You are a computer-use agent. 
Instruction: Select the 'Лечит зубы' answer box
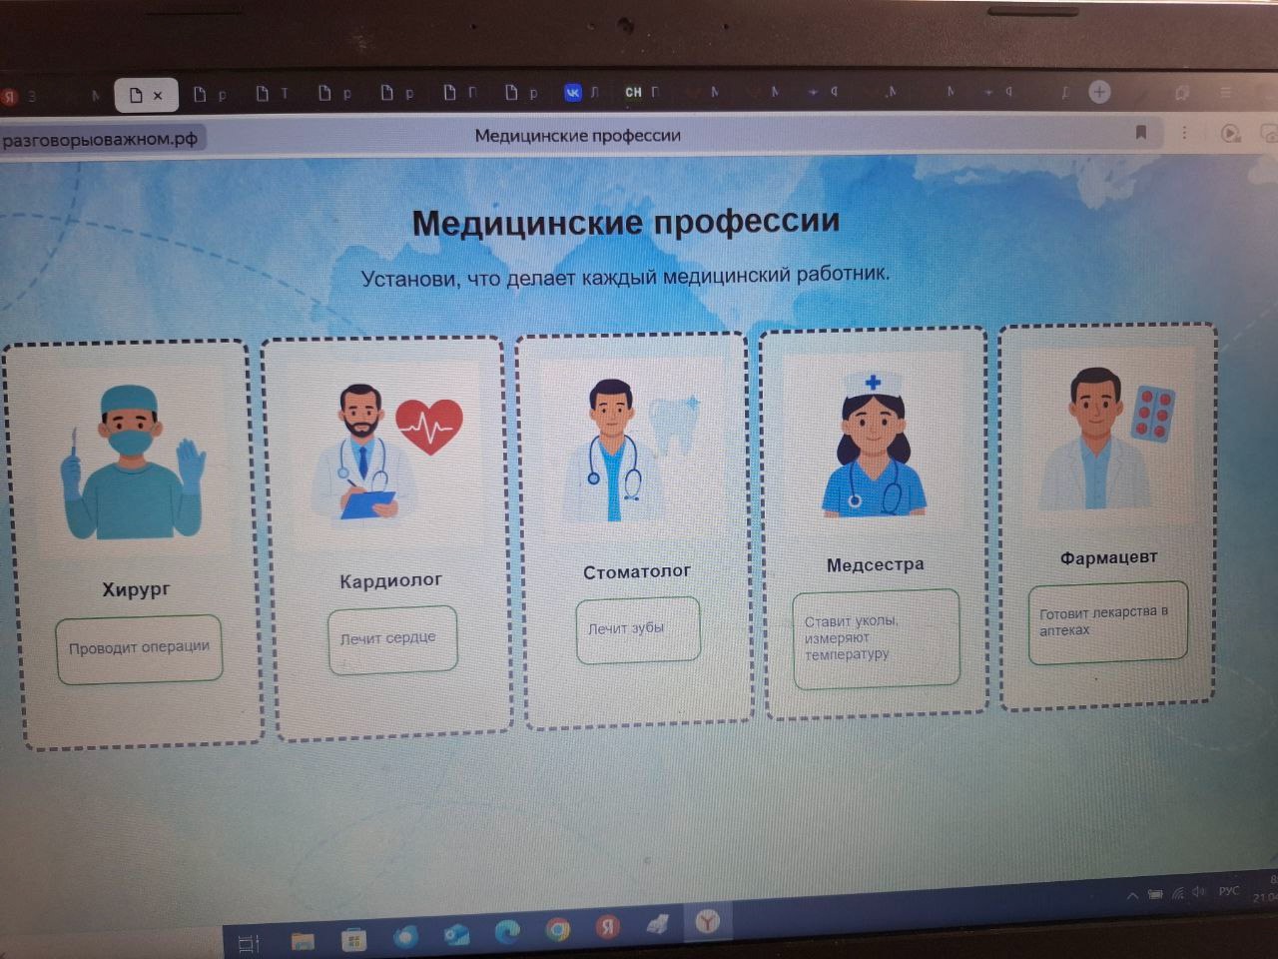637,629
